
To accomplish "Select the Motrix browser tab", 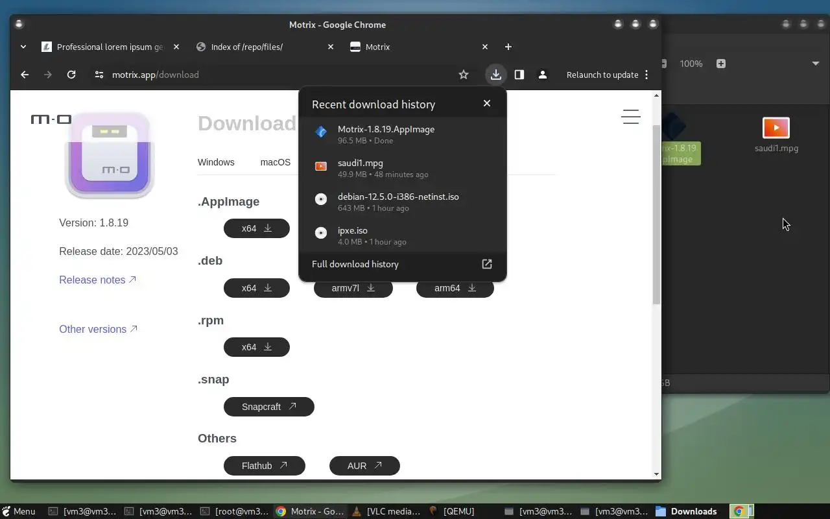I will click(418, 47).
